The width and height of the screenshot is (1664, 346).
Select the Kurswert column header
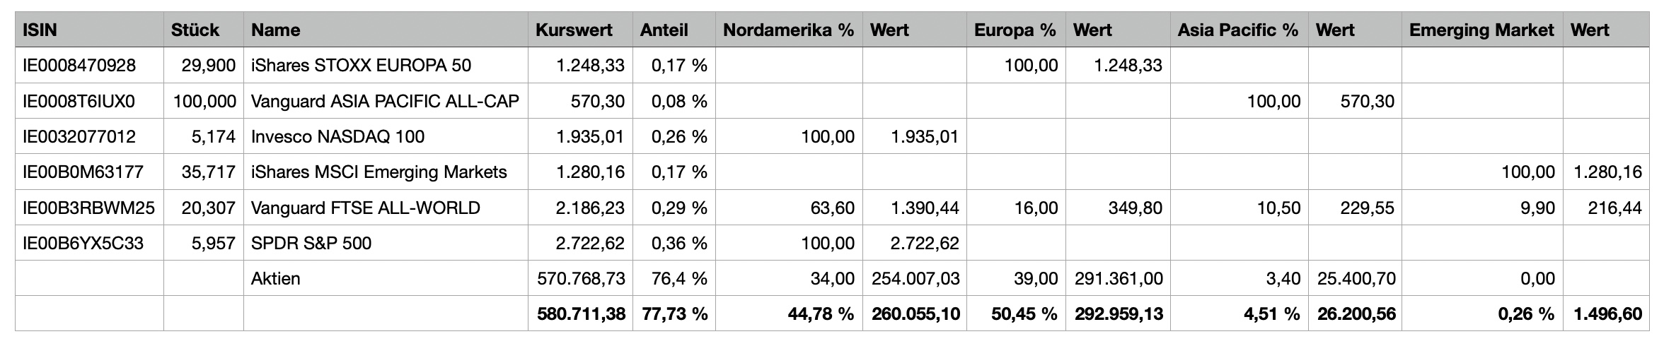[573, 30]
